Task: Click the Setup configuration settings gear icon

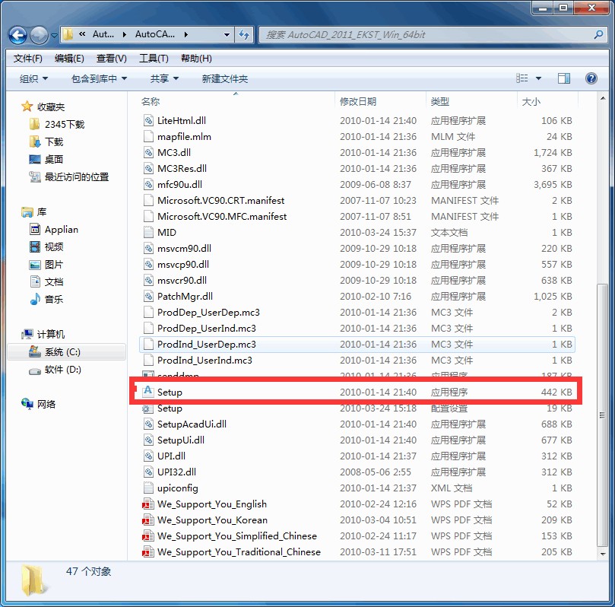Action: 148,408
